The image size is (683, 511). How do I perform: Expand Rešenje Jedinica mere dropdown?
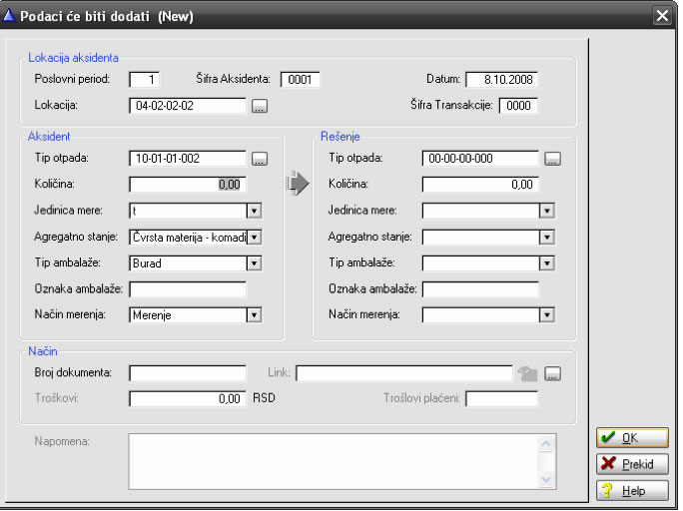[x=546, y=211]
